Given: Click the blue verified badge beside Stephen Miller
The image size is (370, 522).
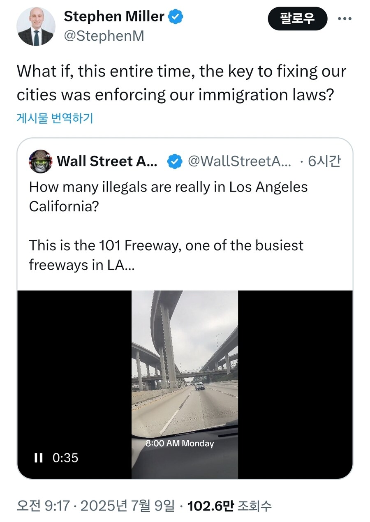Looking at the screenshot, I should point(176,16).
